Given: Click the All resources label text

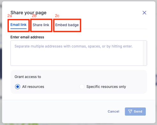Looking at the screenshot, I should [x=33, y=87].
